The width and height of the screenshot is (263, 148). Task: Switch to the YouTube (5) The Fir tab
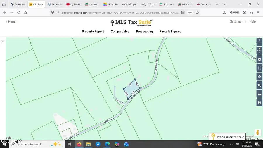click(x=74, y=4)
